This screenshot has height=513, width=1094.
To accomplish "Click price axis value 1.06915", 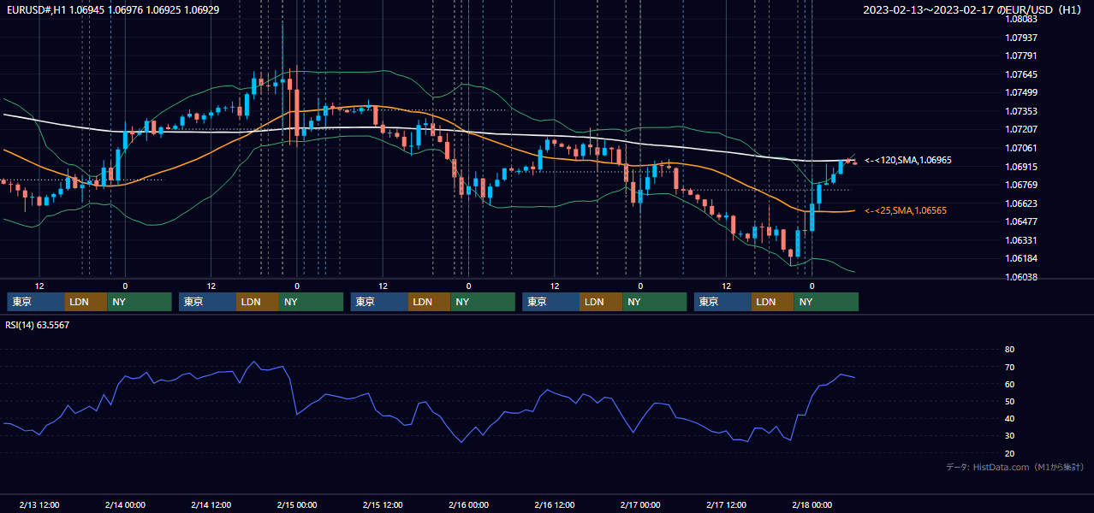I will pos(1021,167).
